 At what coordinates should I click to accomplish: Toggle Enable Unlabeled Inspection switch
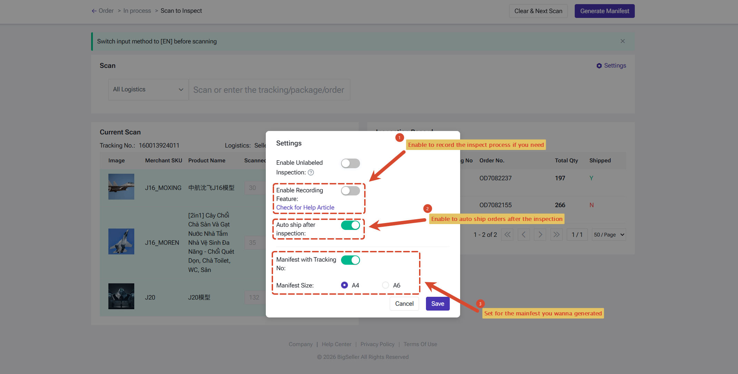(x=350, y=163)
